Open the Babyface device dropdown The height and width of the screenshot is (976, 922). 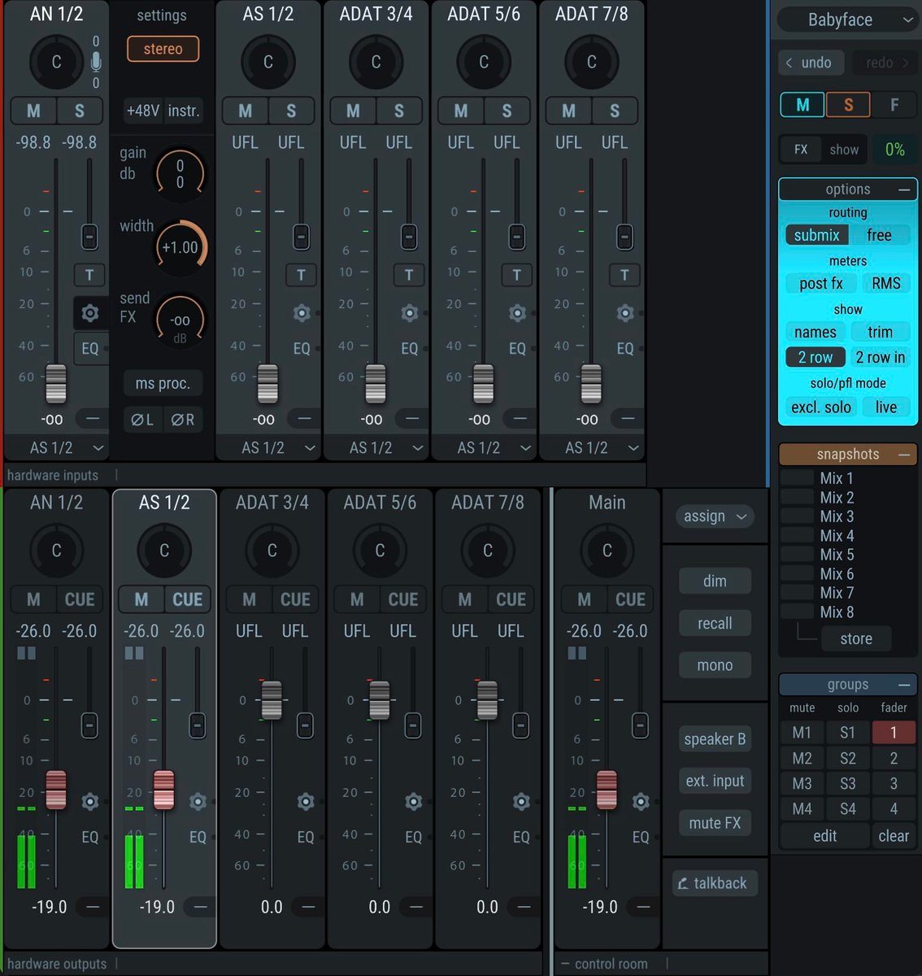(x=848, y=20)
